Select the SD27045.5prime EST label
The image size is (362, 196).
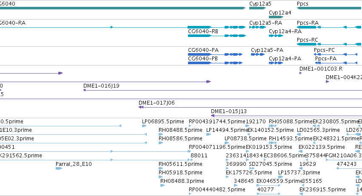pyautogui.click(x=271, y=164)
